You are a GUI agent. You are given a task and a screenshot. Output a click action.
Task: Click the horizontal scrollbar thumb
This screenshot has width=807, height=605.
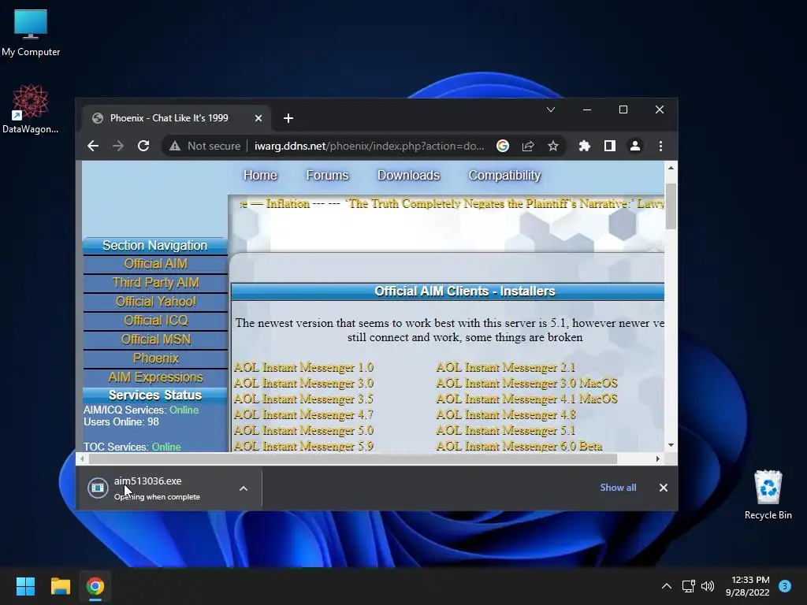(352, 459)
